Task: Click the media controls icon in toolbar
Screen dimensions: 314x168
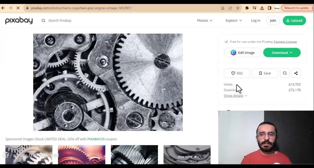Action: [x=255, y=8]
